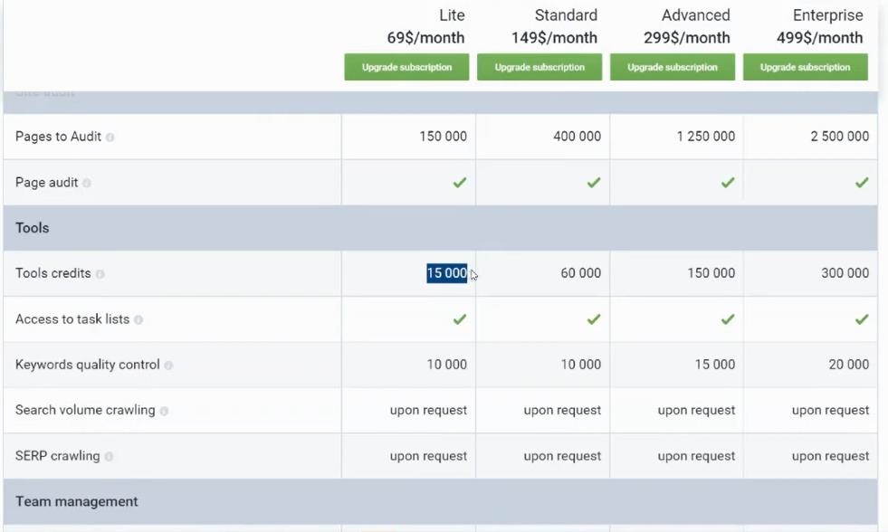
Task: Select the highlighted 15 000 Tools credits value
Action: point(447,273)
